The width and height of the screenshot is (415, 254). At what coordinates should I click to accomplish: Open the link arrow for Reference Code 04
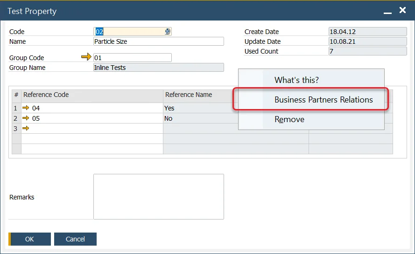[x=26, y=108]
